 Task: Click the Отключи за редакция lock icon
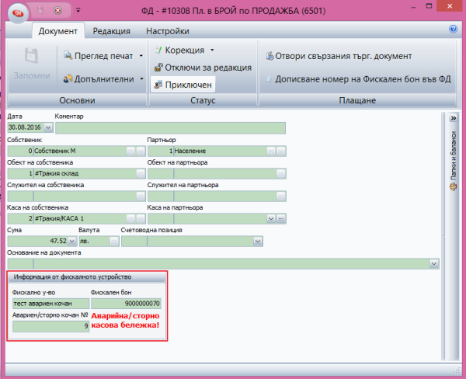(158, 68)
